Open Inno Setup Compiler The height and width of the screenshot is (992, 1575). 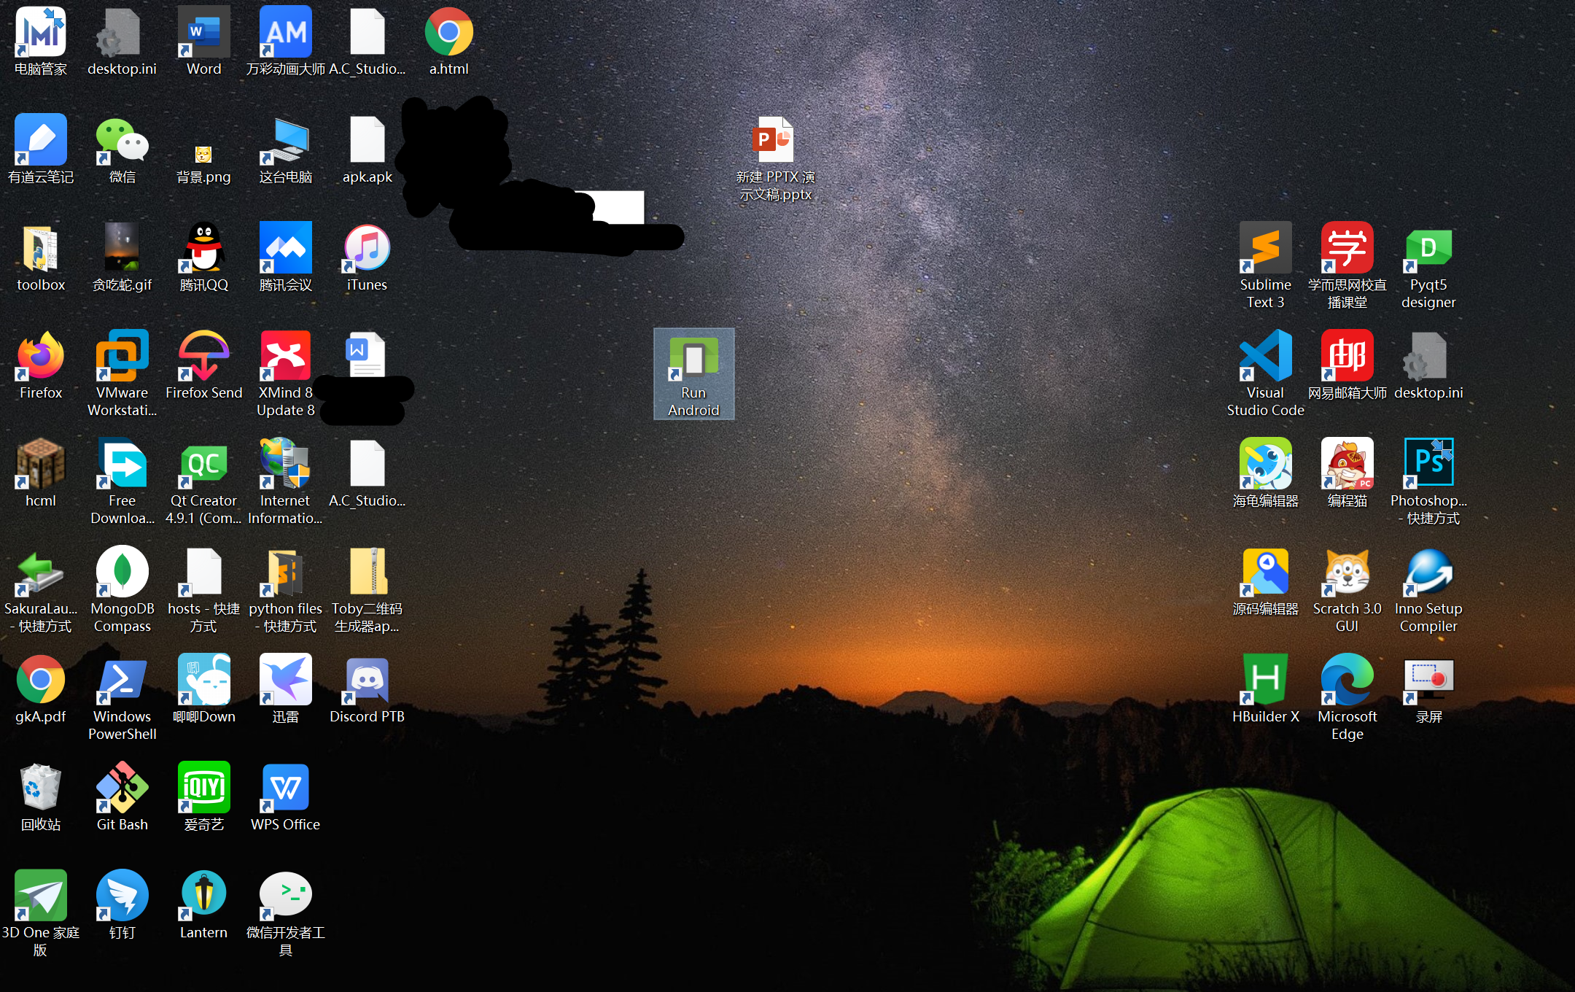tap(1429, 590)
